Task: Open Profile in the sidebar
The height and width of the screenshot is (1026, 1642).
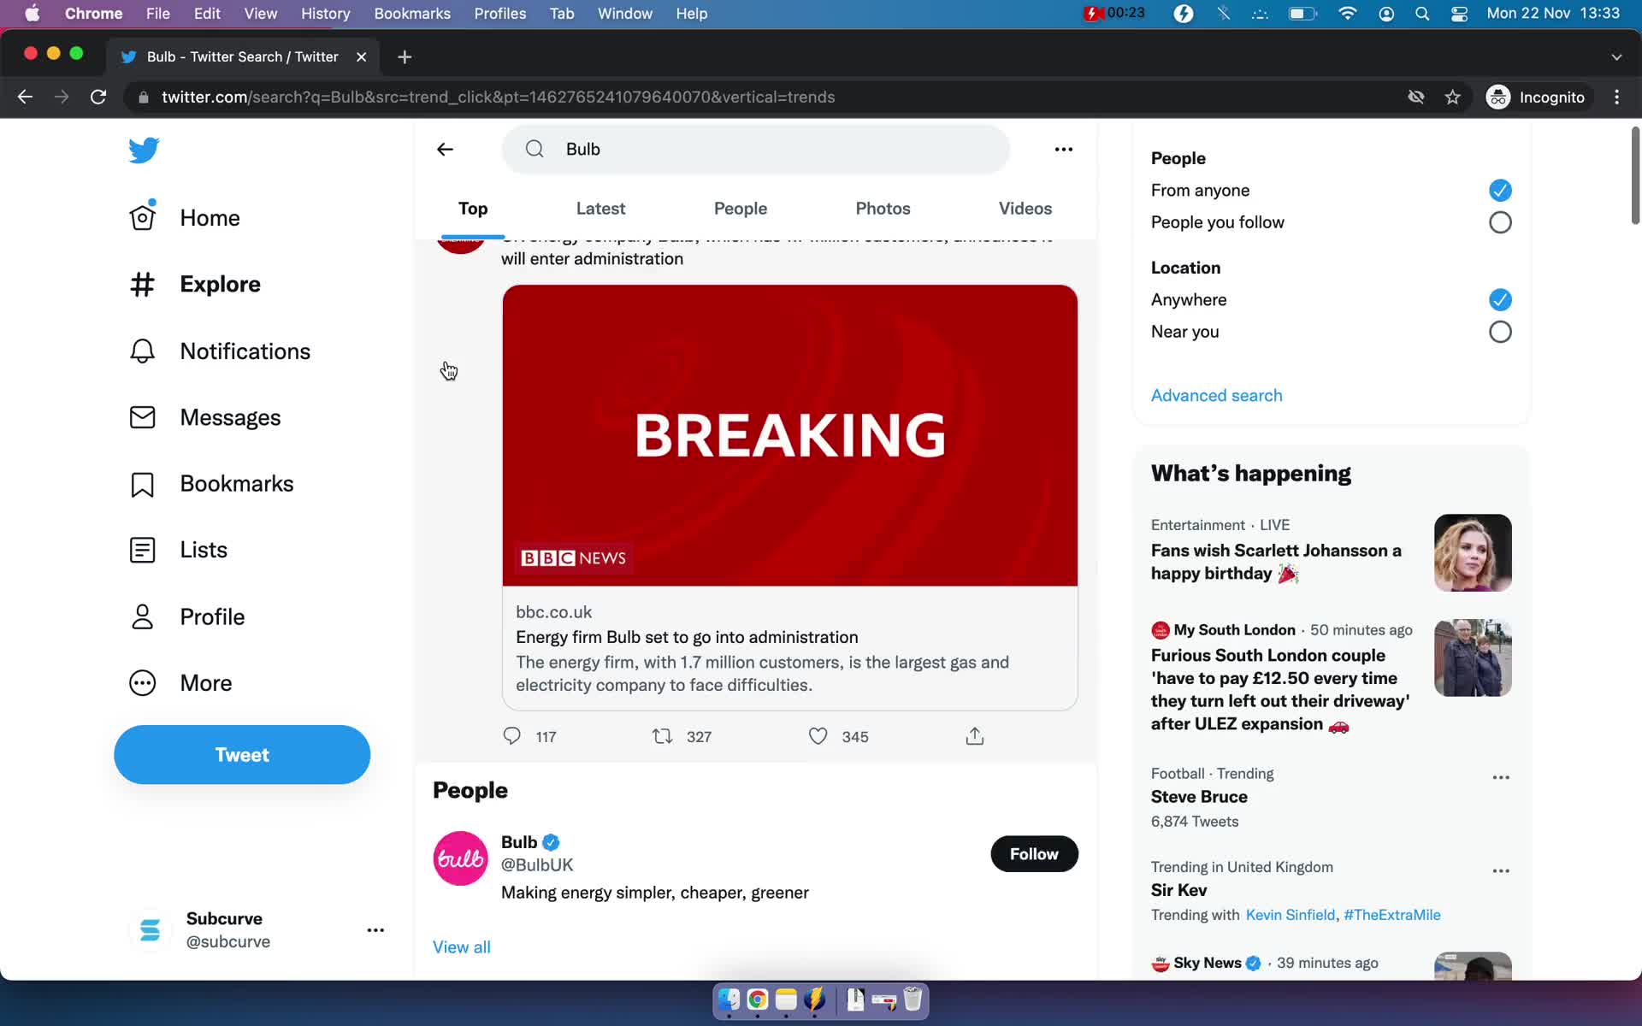Action: pyautogui.click(x=186, y=616)
